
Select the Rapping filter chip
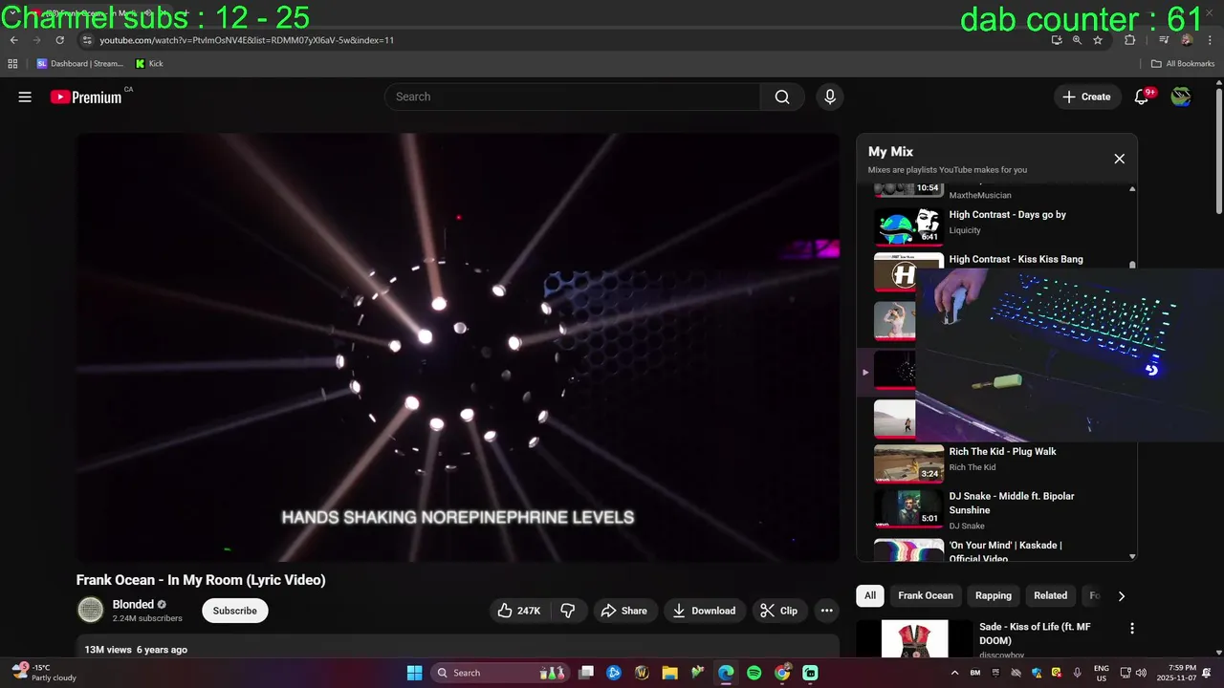click(x=994, y=595)
